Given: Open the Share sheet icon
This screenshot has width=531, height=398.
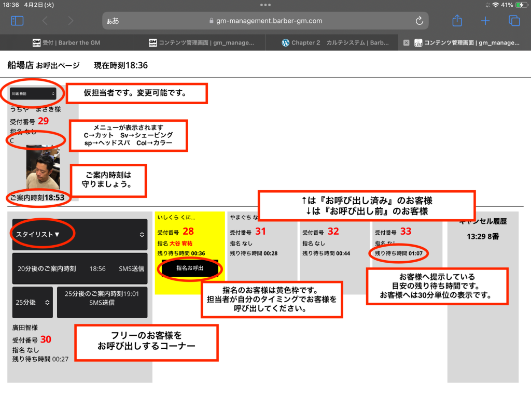Looking at the screenshot, I should click(457, 21).
